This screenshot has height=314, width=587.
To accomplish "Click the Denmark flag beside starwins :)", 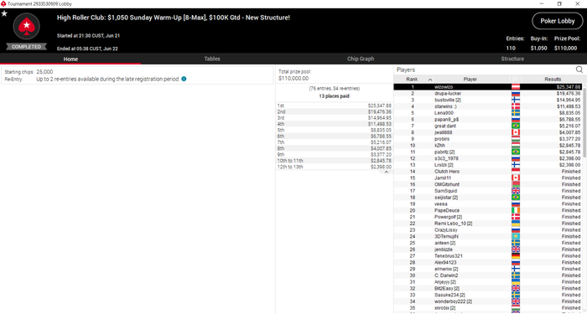I will pyautogui.click(x=516, y=106).
